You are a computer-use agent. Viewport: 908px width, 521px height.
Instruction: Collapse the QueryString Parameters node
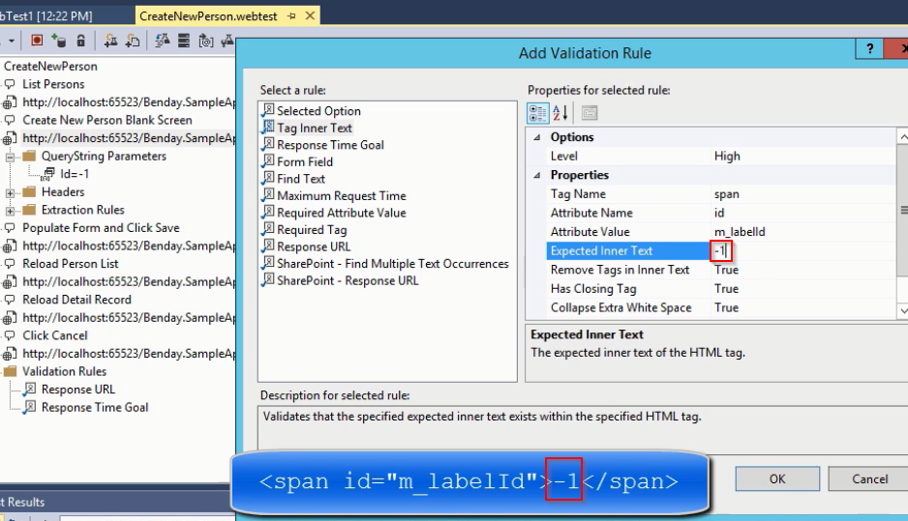click(10, 157)
